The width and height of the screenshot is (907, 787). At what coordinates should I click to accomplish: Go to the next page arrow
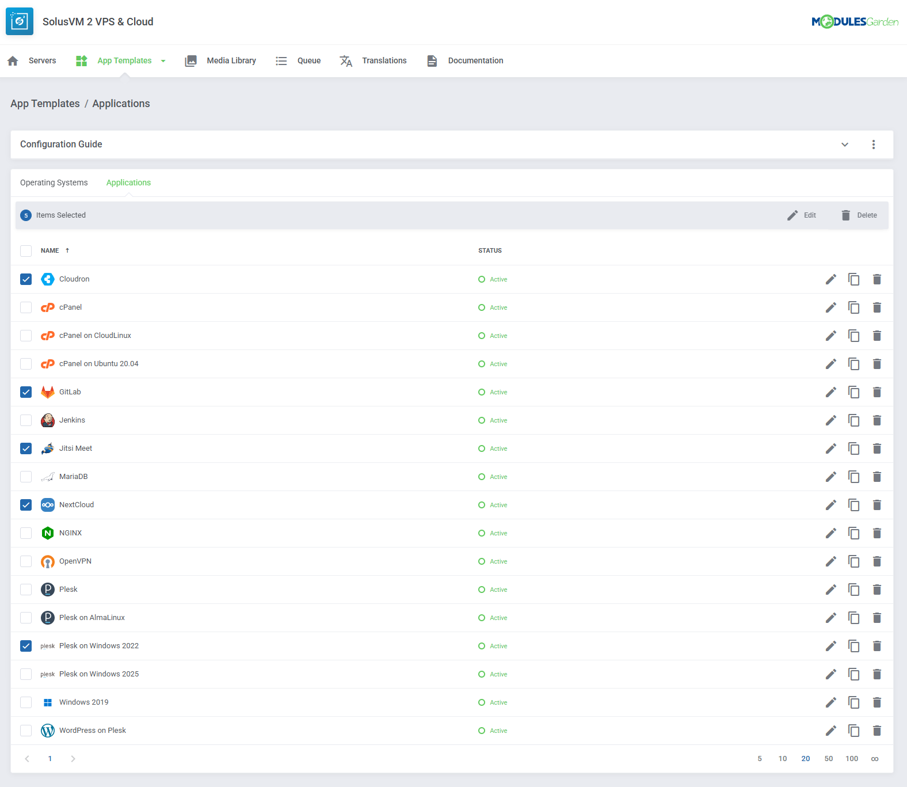73,759
